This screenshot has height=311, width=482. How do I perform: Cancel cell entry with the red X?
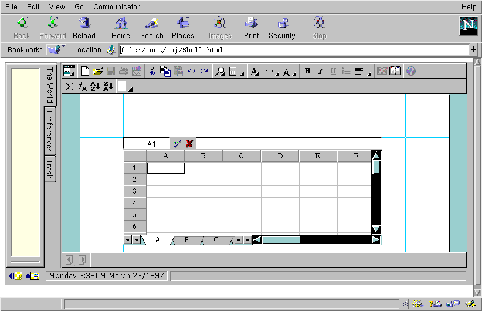tap(189, 144)
